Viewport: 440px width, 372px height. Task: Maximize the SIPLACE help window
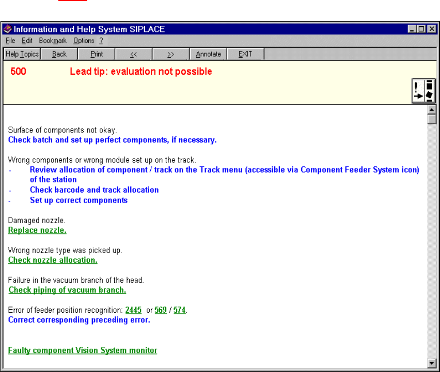[421, 29]
